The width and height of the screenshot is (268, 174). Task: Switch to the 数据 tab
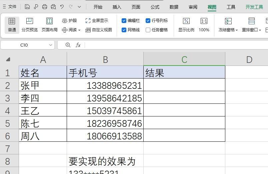[x=174, y=7]
